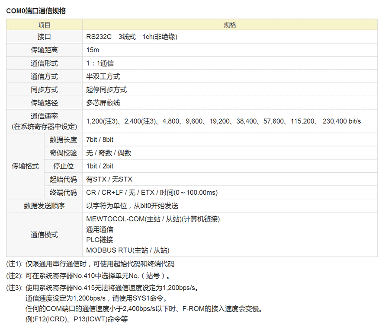Click the 终端代码 sub-row label

(x=63, y=193)
